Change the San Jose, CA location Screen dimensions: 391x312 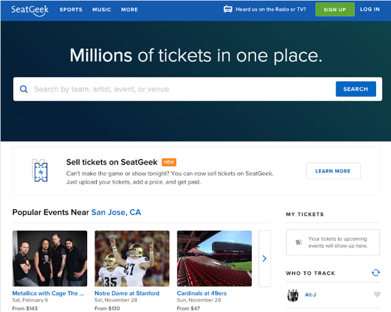point(116,212)
